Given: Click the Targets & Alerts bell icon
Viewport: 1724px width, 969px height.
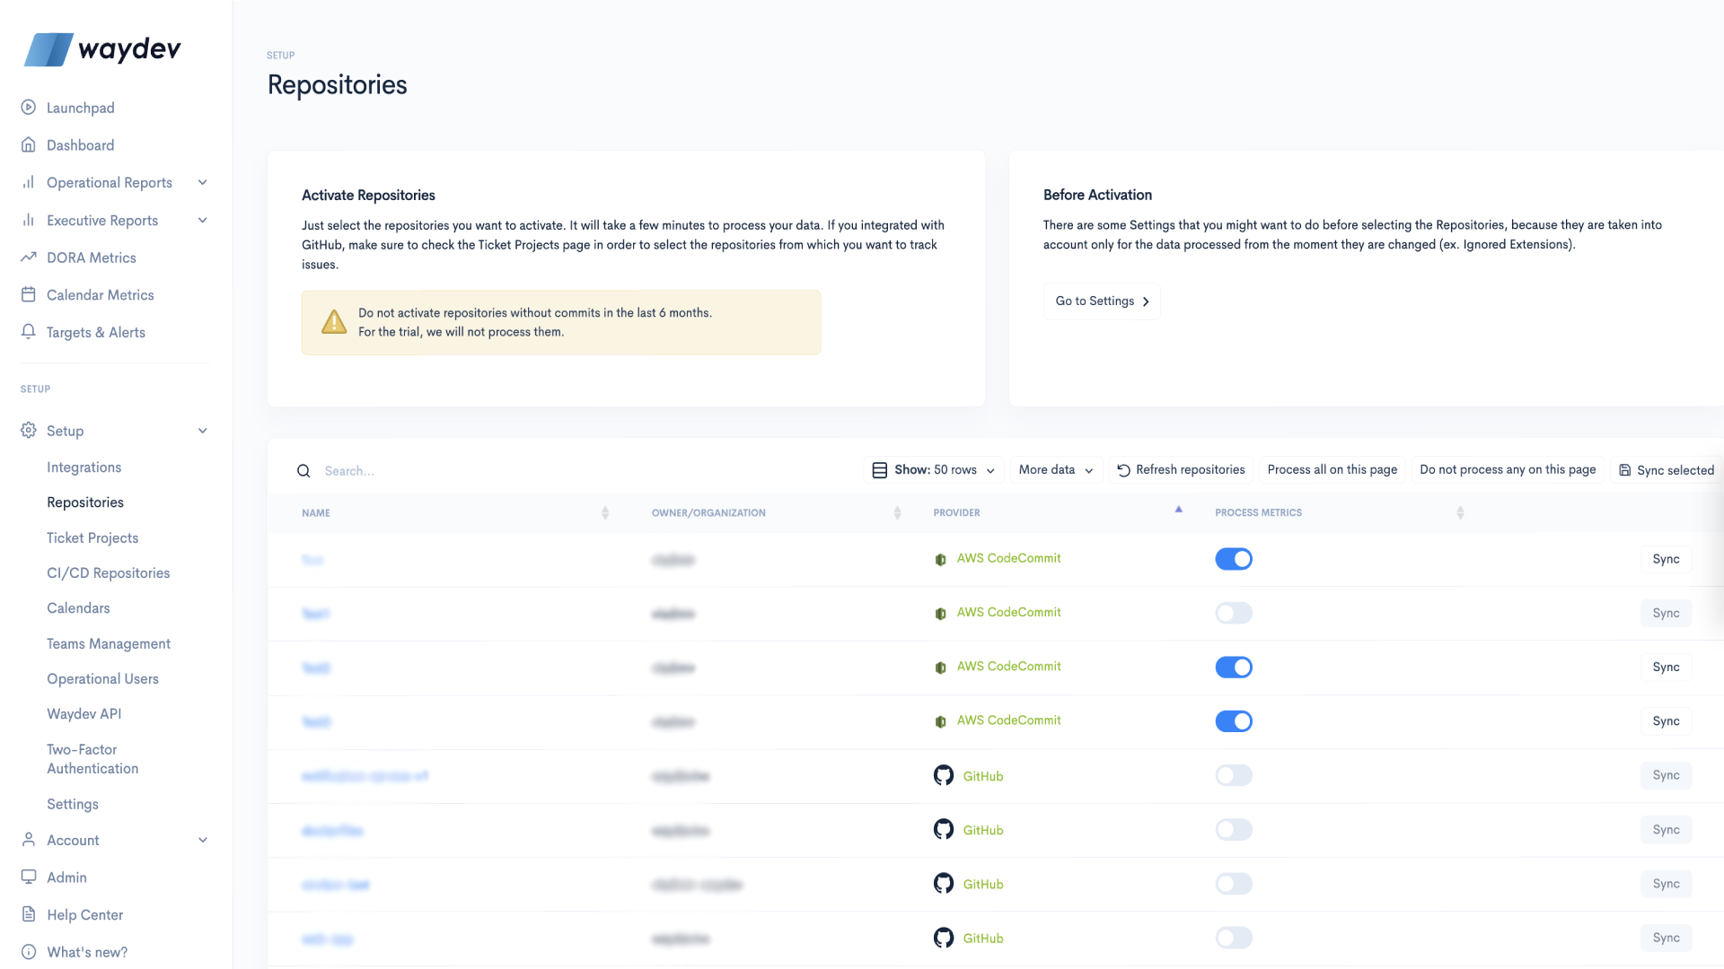Looking at the screenshot, I should 29,332.
